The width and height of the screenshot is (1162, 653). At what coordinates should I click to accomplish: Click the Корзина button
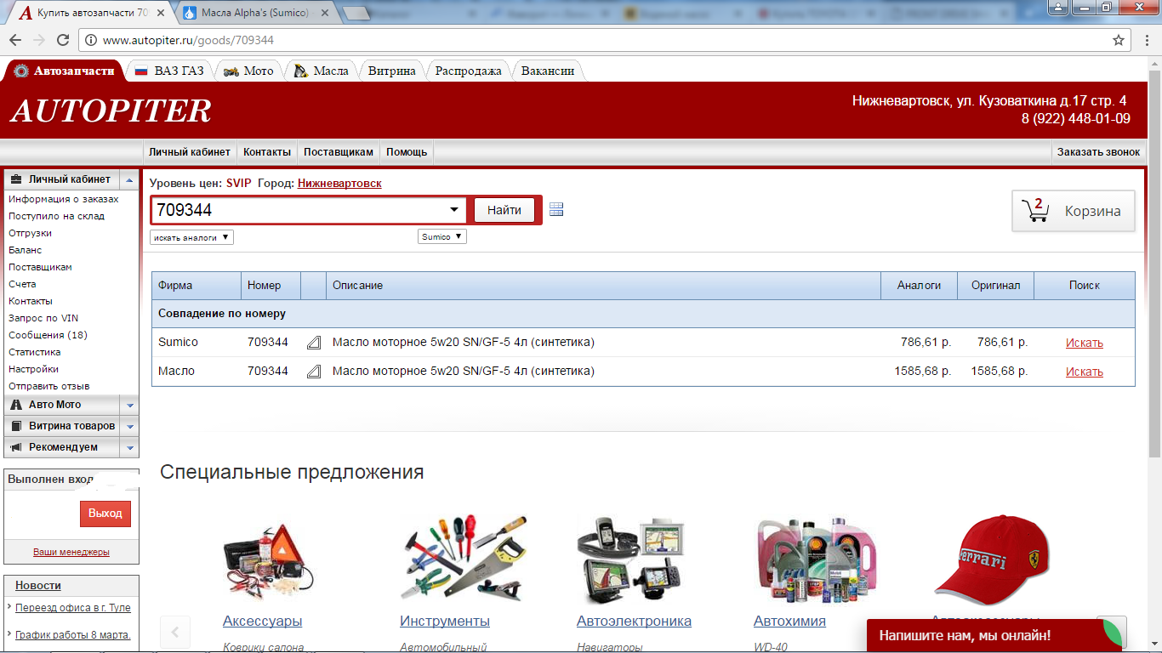tap(1074, 211)
